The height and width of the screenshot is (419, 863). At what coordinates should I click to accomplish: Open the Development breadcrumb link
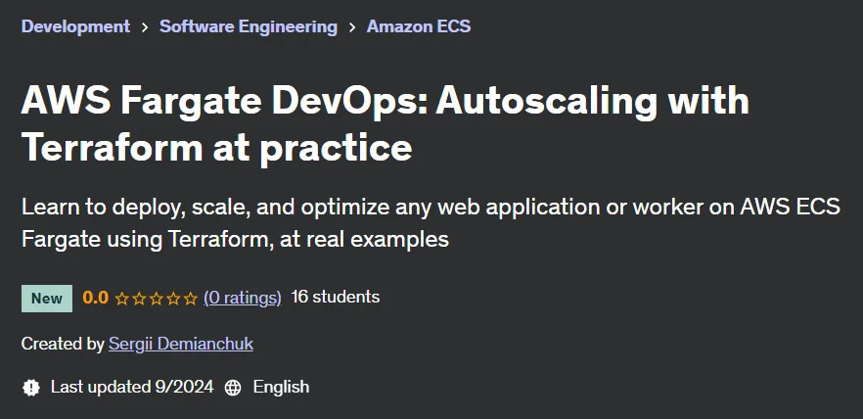(75, 26)
